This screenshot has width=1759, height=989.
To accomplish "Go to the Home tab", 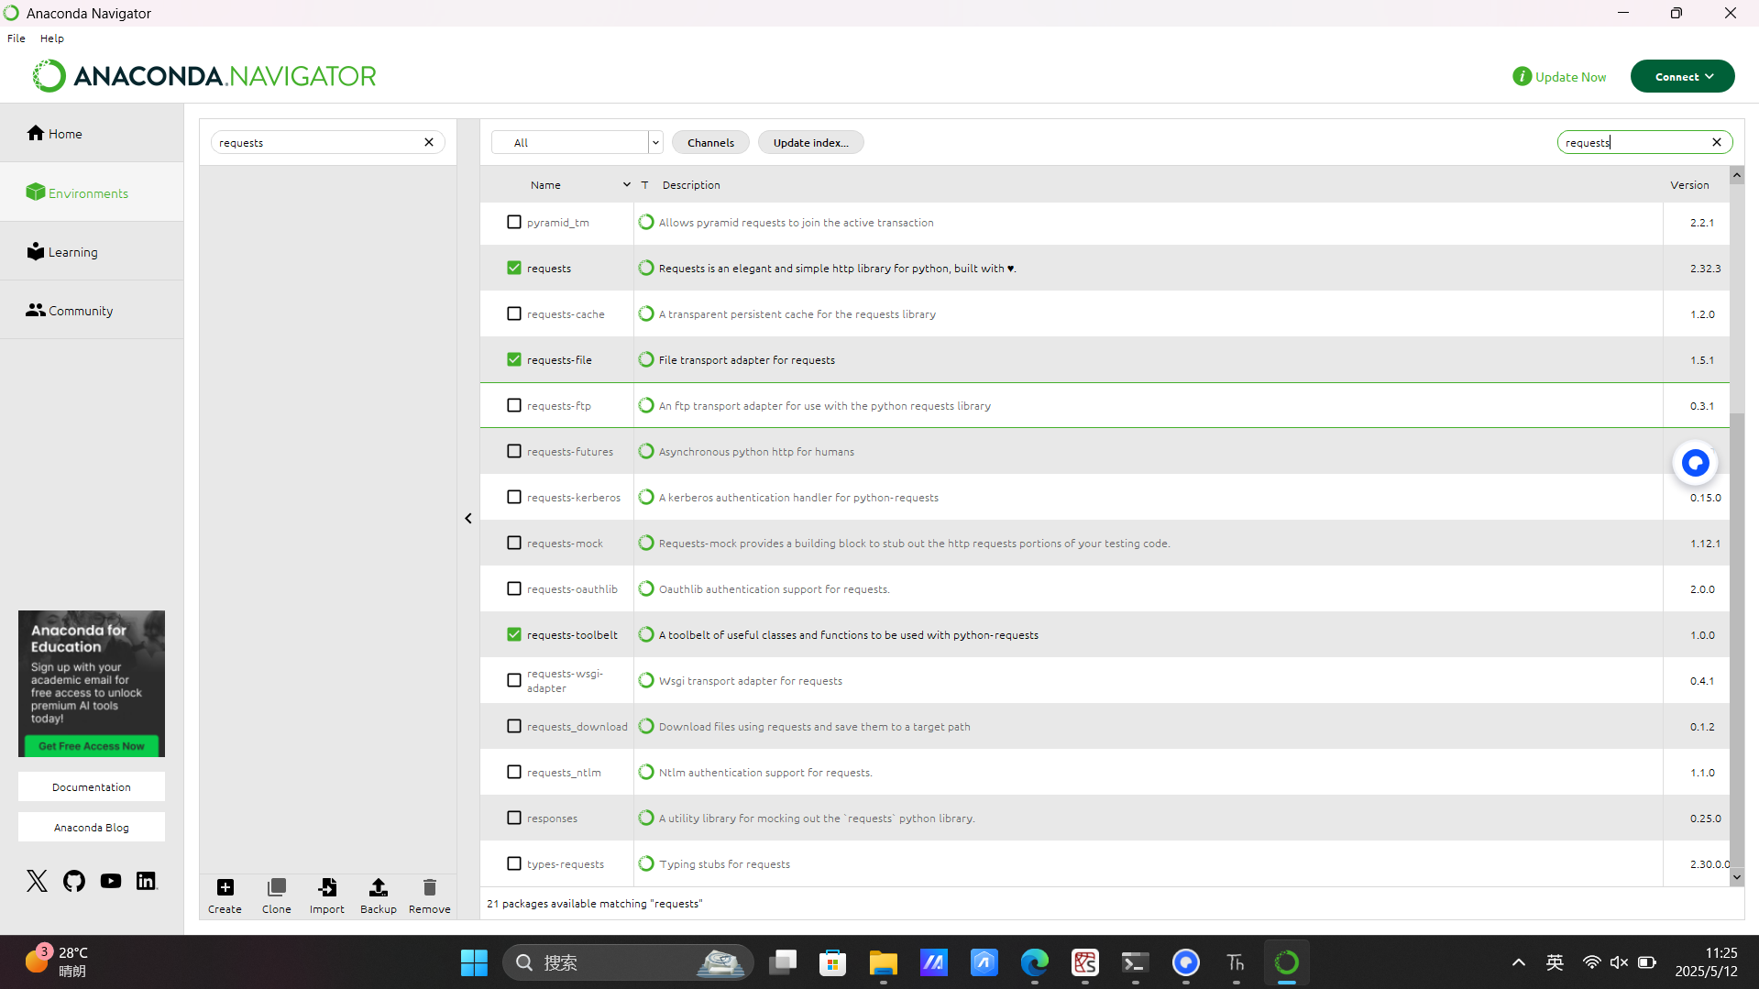I will [x=92, y=133].
